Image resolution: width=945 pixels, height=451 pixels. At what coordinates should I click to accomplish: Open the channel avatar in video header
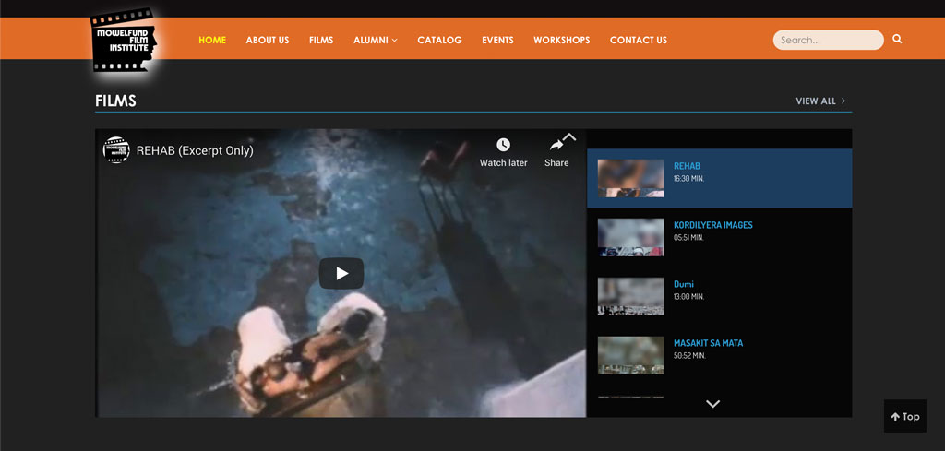tap(116, 150)
